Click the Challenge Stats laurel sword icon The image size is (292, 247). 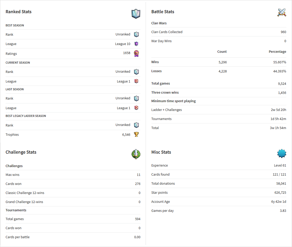point(136,154)
